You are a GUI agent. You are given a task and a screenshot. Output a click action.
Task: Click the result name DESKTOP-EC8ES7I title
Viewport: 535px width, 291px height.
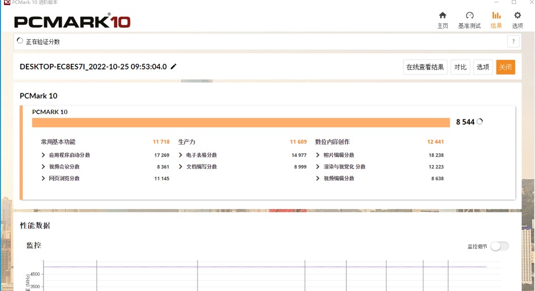pyautogui.click(x=93, y=67)
